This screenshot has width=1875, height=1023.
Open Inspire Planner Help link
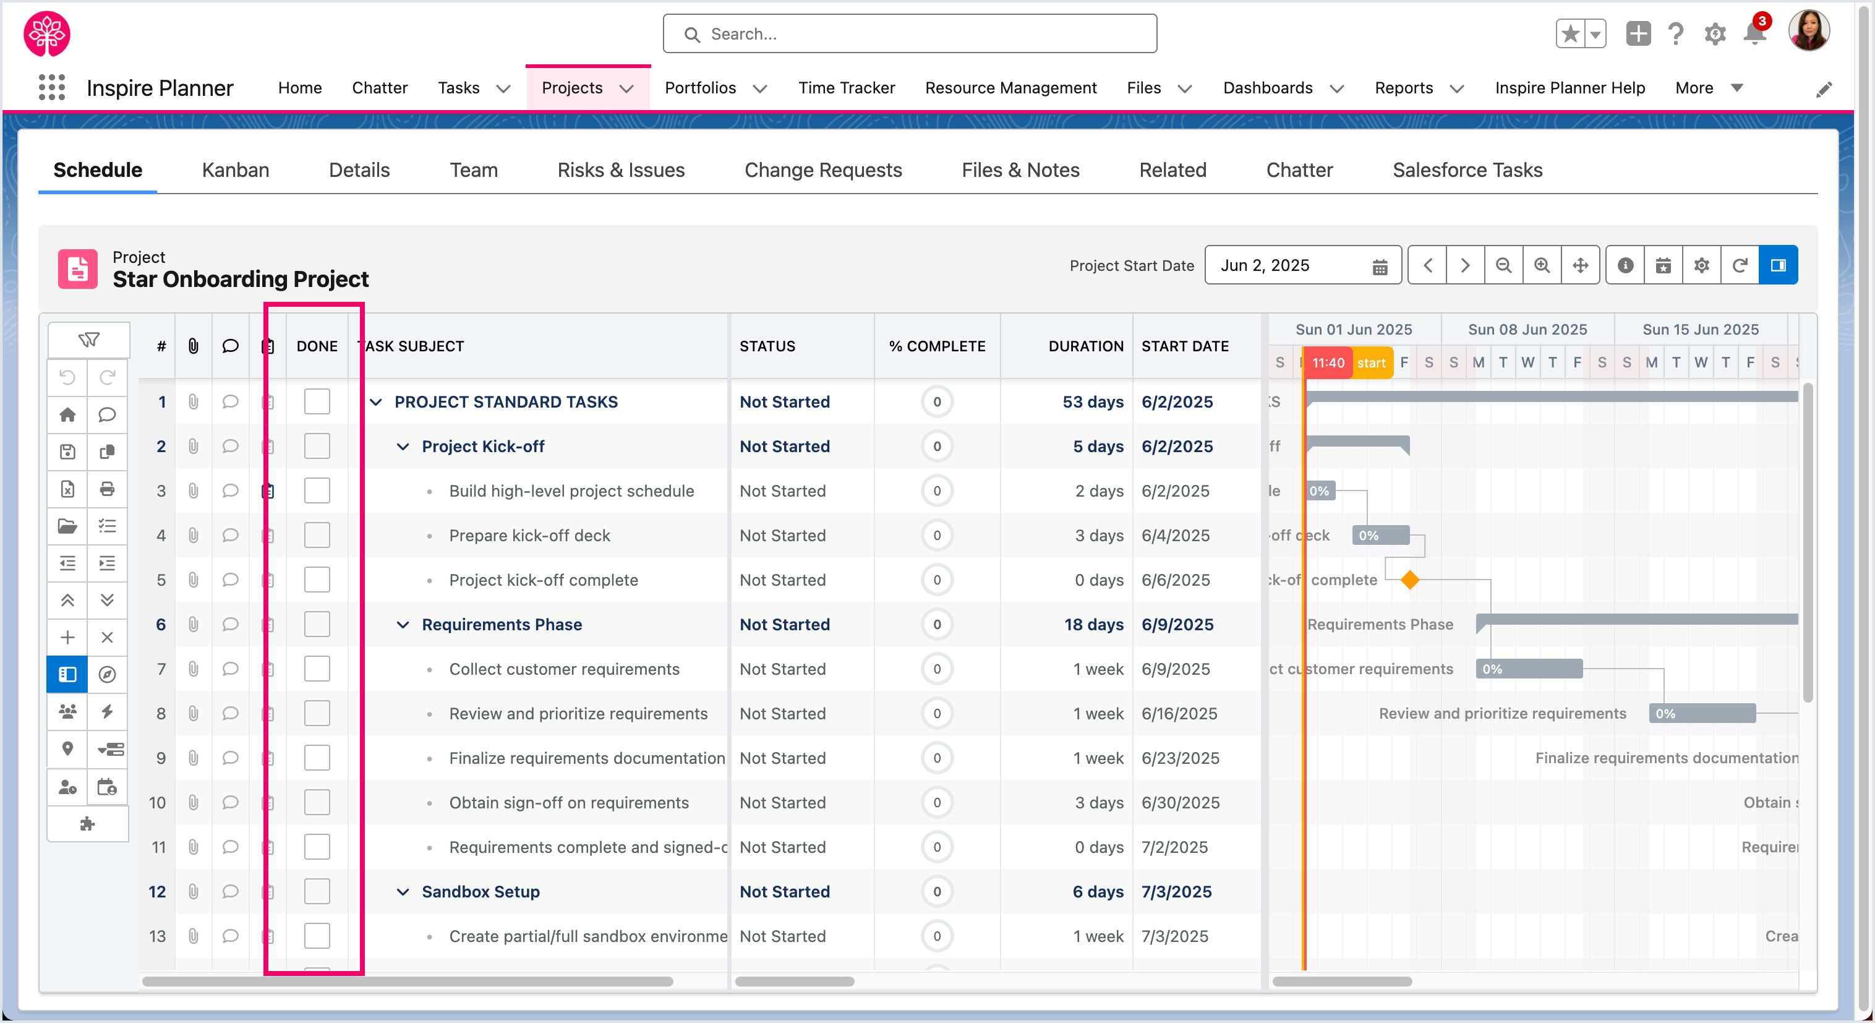(x=1570, y=87)
